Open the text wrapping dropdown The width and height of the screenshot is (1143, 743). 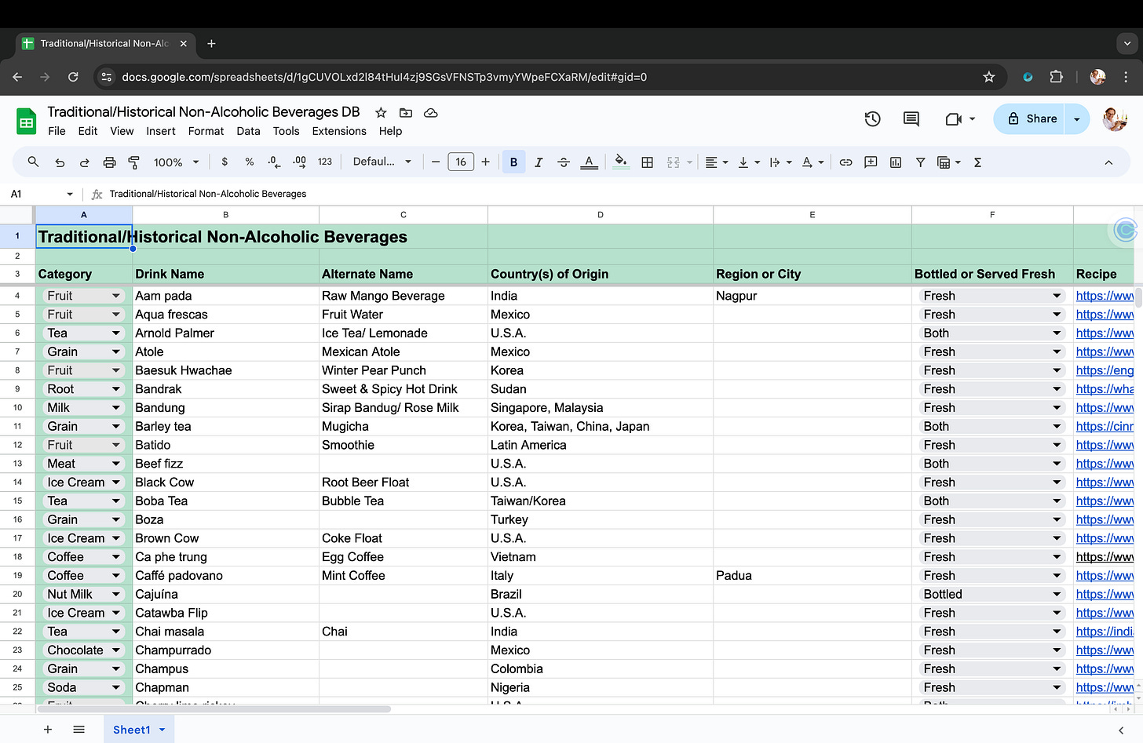tap(780, 162)
